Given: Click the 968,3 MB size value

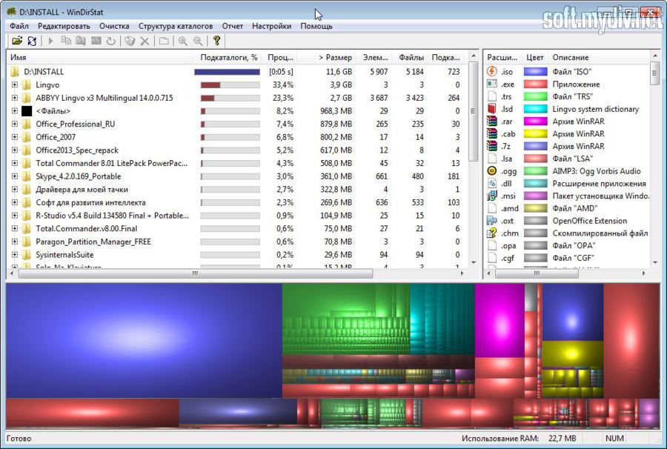Looking at the screenshot, I should (336, 111).
